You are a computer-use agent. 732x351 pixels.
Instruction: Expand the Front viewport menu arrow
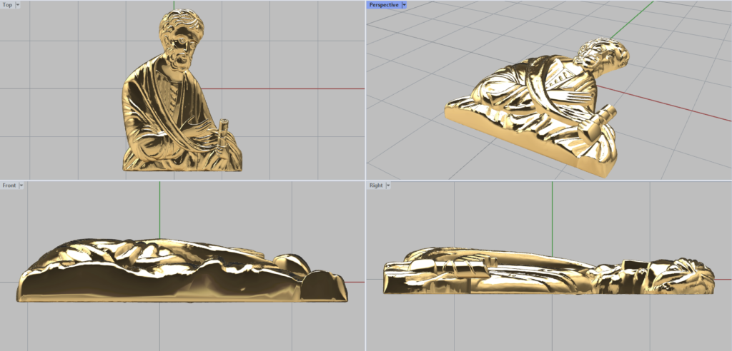pos(21,185)
